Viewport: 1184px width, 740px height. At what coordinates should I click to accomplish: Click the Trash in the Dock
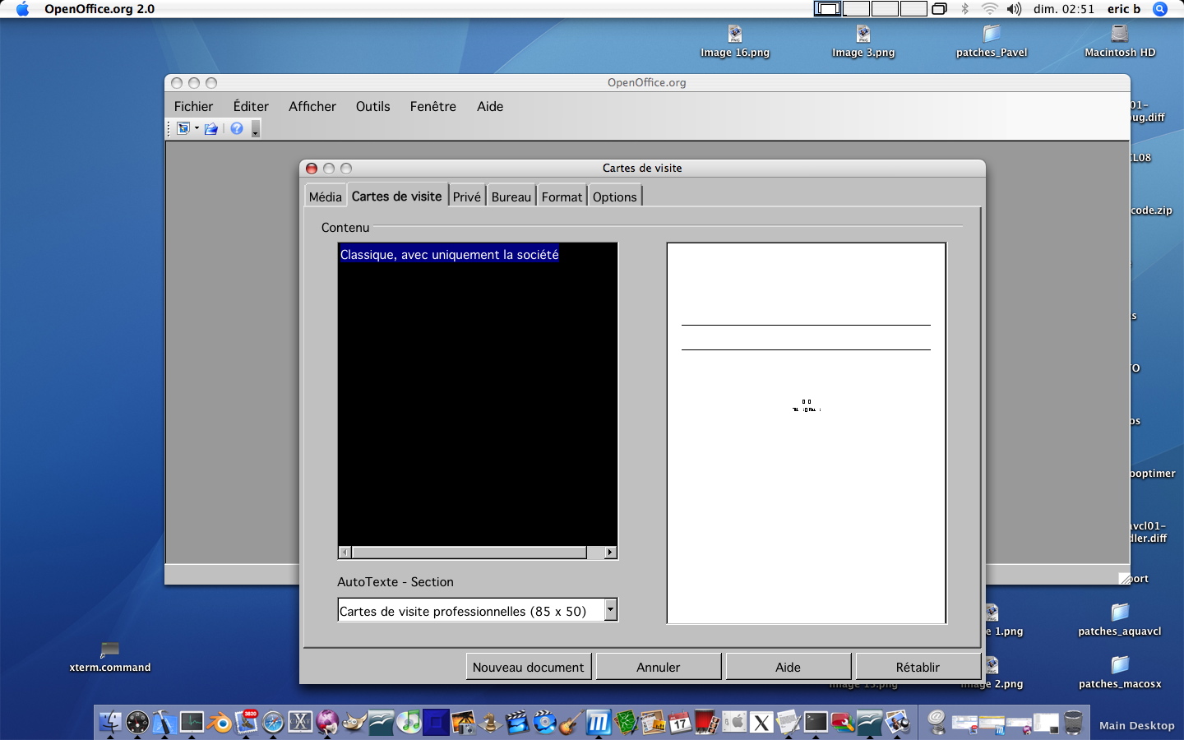pos(1073,722)
